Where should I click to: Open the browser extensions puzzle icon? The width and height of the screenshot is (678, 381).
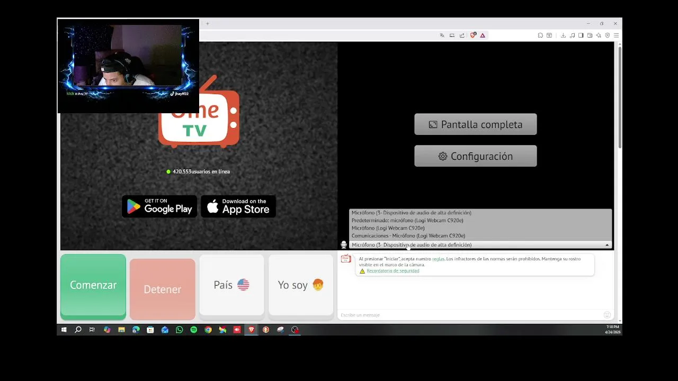540,35
